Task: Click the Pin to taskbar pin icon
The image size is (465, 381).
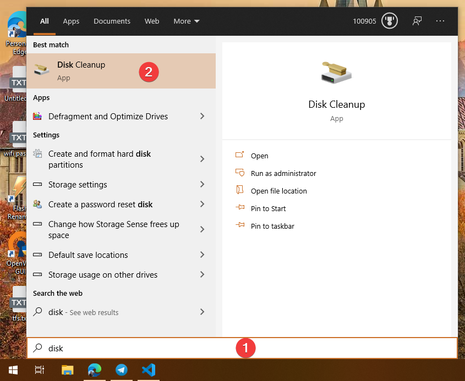Action: coord(240,225)
